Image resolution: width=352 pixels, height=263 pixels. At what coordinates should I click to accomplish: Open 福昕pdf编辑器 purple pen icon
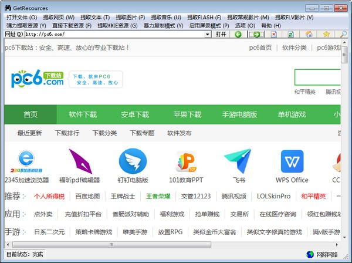click(80, 161)
